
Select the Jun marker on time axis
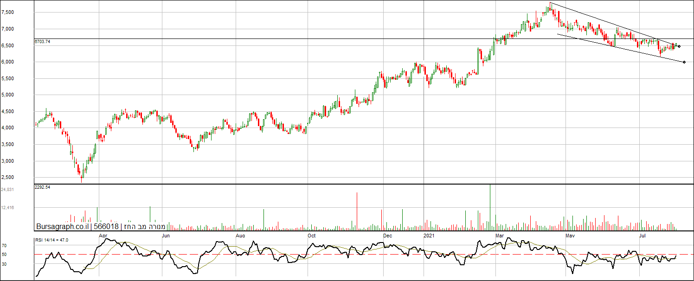coord(166,236)
